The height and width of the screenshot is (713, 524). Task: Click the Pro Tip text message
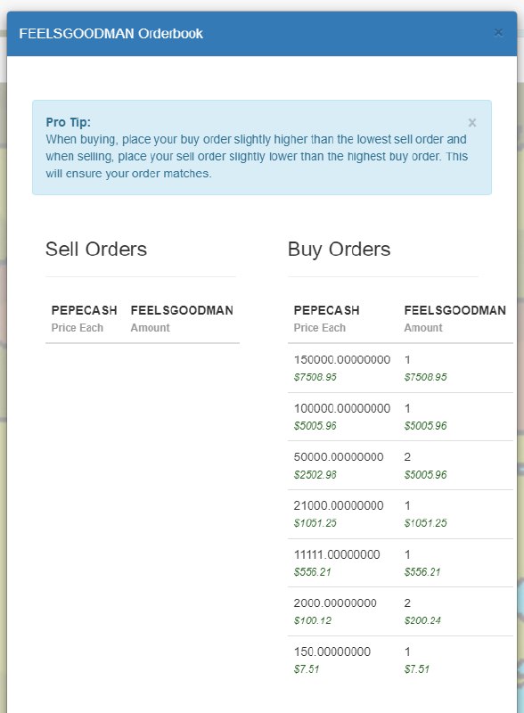(257, 156)
